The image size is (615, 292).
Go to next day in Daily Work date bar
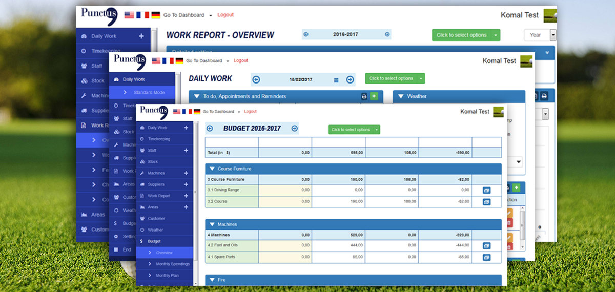pos(350,79)
